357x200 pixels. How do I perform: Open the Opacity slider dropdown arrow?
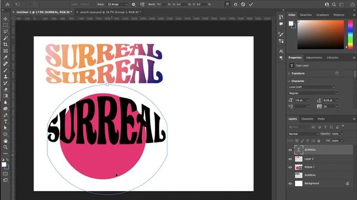click(x=342, y=134)
